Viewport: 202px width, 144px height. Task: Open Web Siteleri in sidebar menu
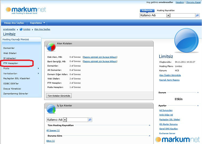point(10,53)
